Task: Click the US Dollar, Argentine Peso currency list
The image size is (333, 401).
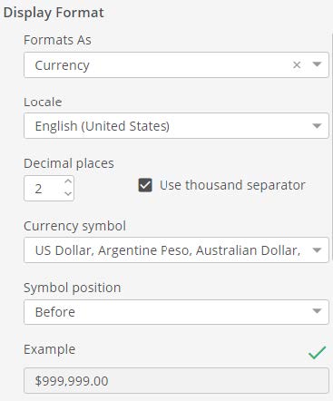Action: [168, 250]
